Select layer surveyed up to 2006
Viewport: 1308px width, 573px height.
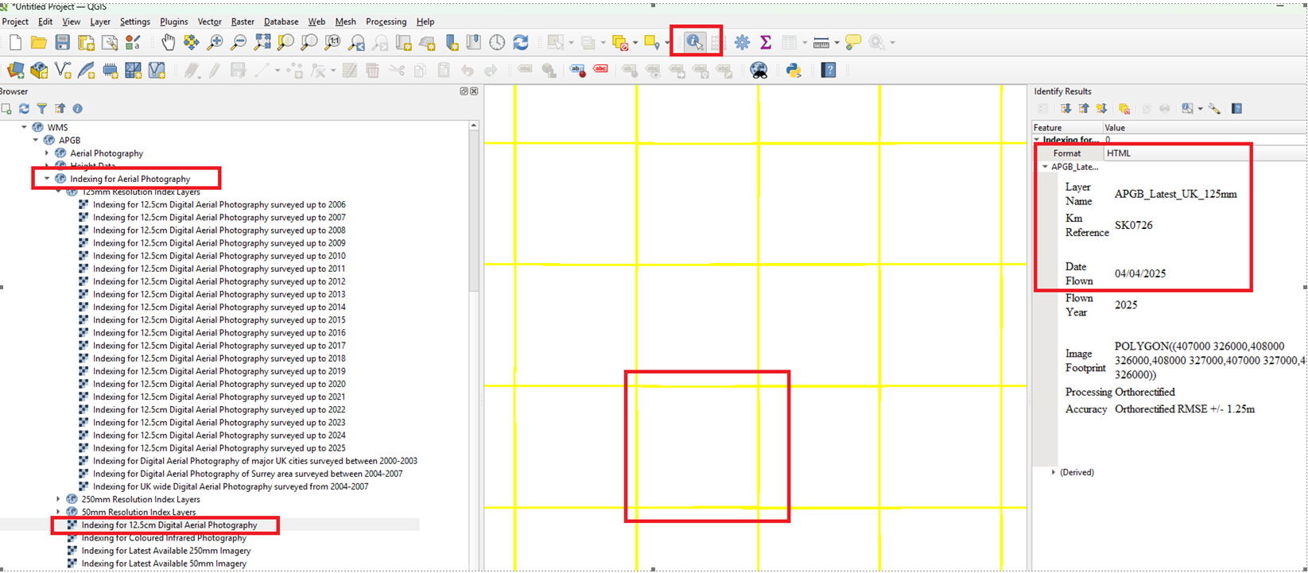tap(219, 205)
